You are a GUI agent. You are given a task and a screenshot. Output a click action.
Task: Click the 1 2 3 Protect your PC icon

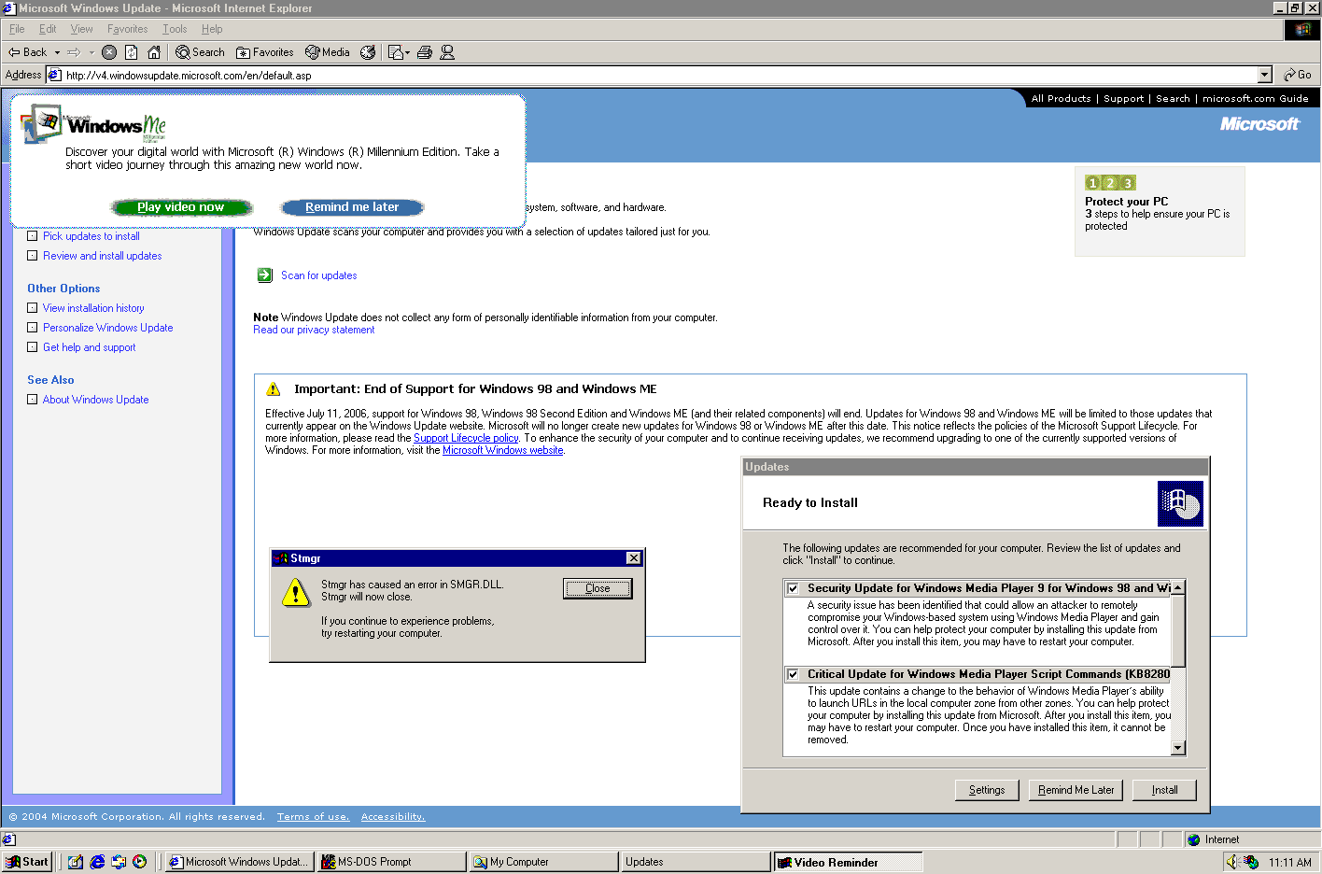(x=1110, y=183)
